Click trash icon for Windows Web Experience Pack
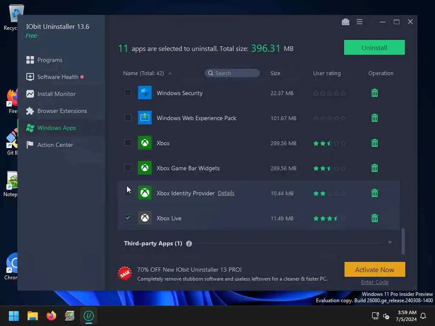The height and width of the screenshot is (326, 435). pyautogui.click(x=375, y=118)
